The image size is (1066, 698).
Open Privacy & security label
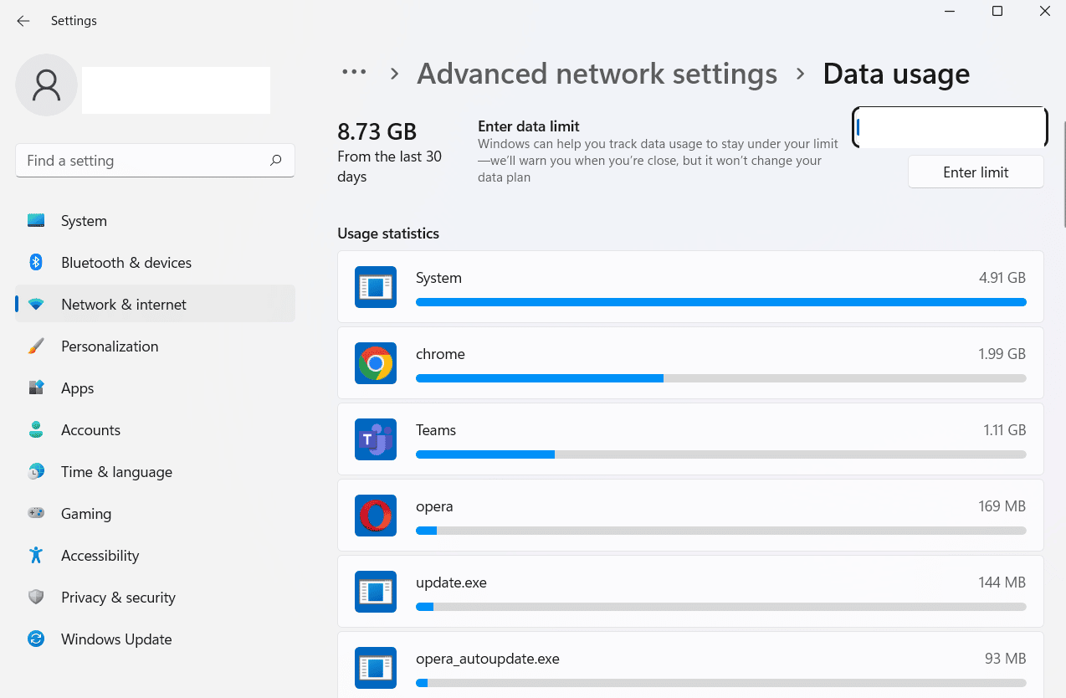click(118, 598)
